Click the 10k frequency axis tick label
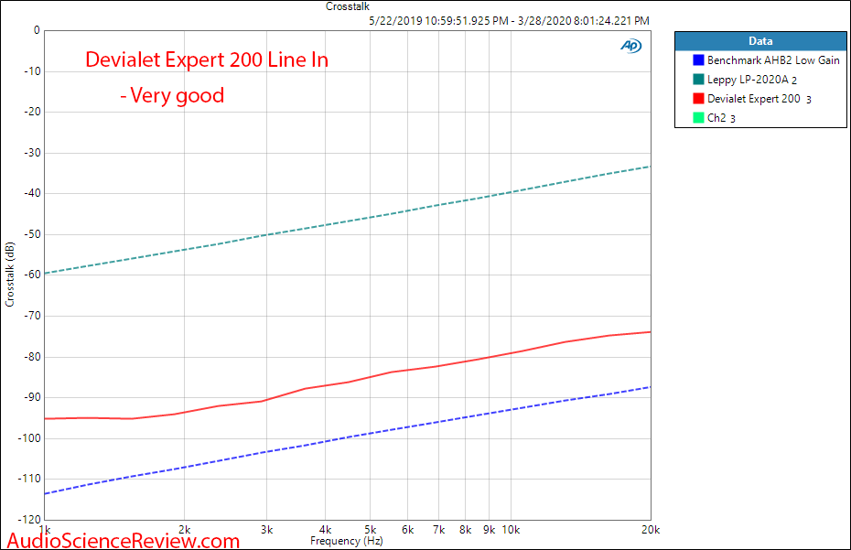This screenshot has width=851, height=550. click(511, 530)
